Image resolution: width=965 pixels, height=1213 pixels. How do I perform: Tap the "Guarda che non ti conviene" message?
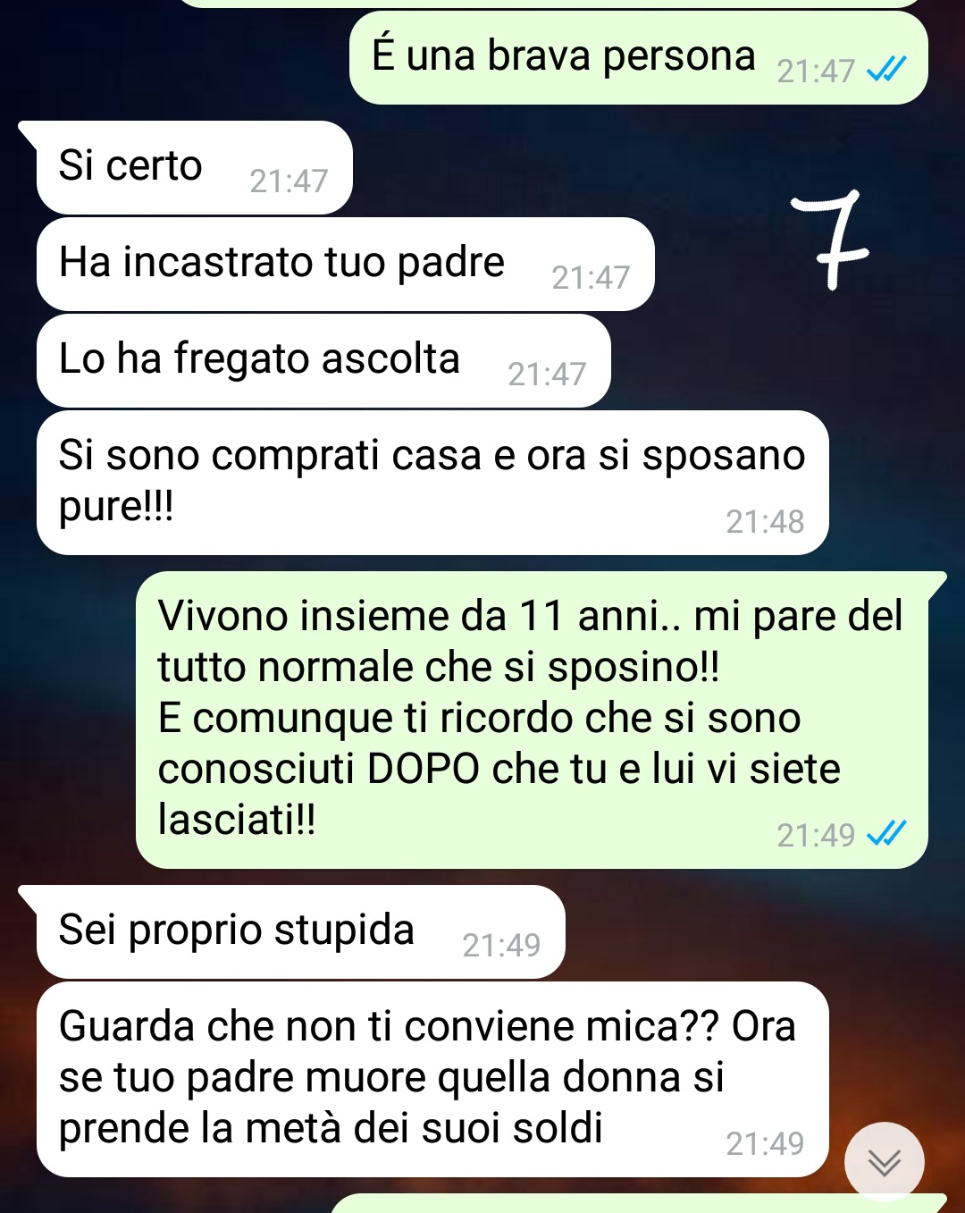(x=432, y=1079)
